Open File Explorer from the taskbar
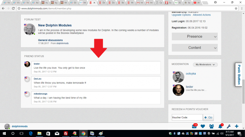The height and width of the screenshot is (137, 245). 40,133
